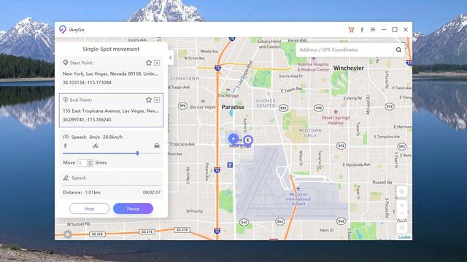The image size is (467, 262).
Task: Click the lower Speed road icon
Action: pyautogui.click(x=66, y=178)
